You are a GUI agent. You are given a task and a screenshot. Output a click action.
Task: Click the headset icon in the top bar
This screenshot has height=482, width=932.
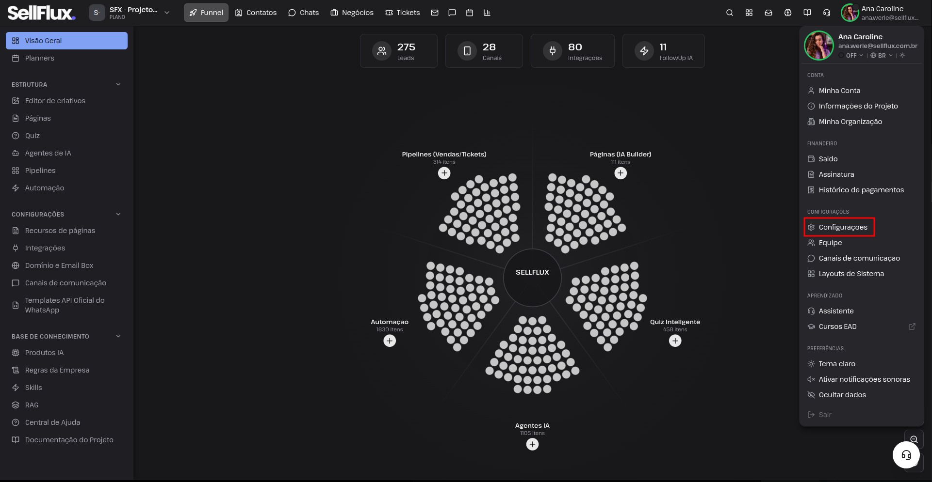pyautogui.click(x=827, y=13)
